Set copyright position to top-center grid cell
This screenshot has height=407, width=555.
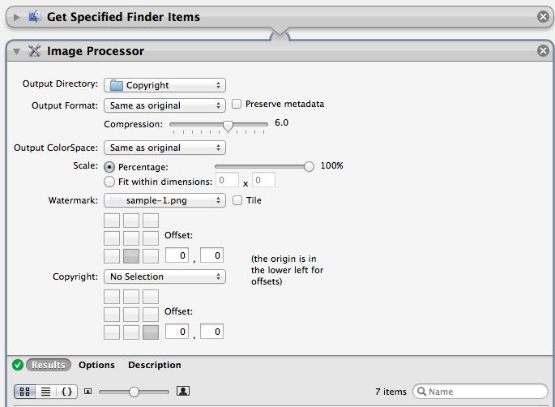pyautogui.click(x=131, y=297)
